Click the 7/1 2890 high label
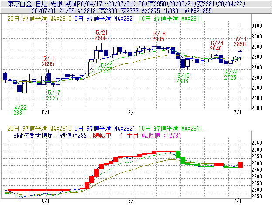The image size is (272, 206). pyautogui.click(x=240, y=41)
